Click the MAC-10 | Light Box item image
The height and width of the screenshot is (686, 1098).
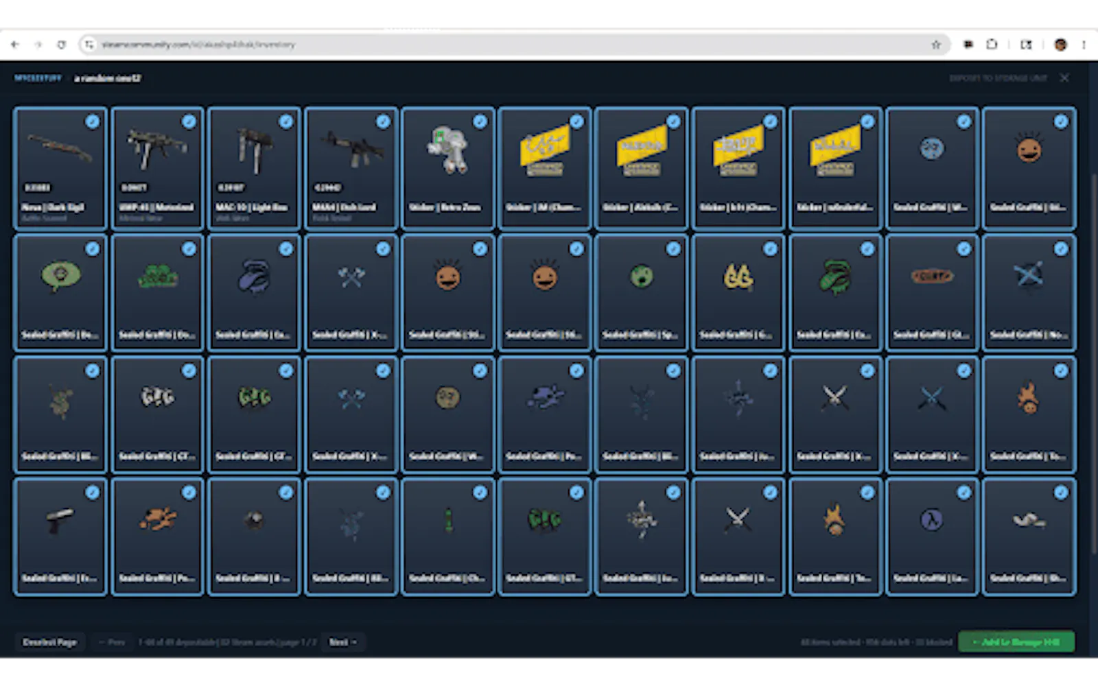254,150
